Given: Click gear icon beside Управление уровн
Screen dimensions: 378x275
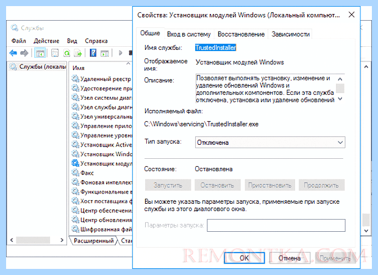Looking at the screenshot, I should coord(75,135).
